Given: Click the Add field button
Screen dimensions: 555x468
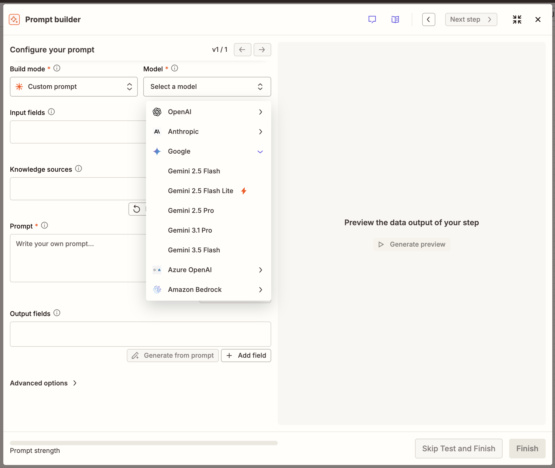Looking at the screenshot, I should point(246,356).
